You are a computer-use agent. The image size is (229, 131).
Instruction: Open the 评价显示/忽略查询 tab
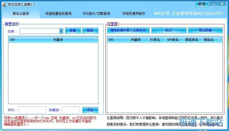pyautogui.click(x=96, y=14)
